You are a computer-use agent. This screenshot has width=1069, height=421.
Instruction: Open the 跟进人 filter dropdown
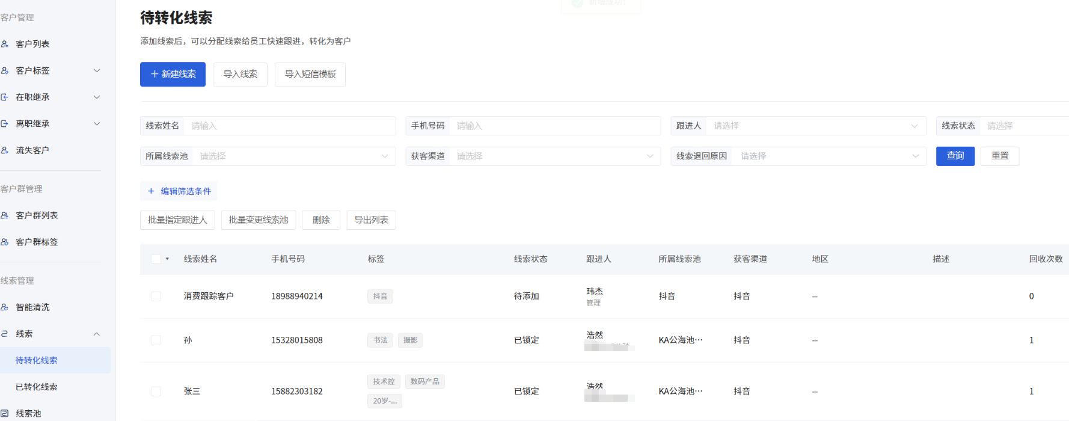(x=798, y=126)
